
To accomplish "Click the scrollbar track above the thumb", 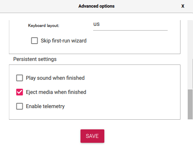I will pyautogui.click(x=190, y=55).
